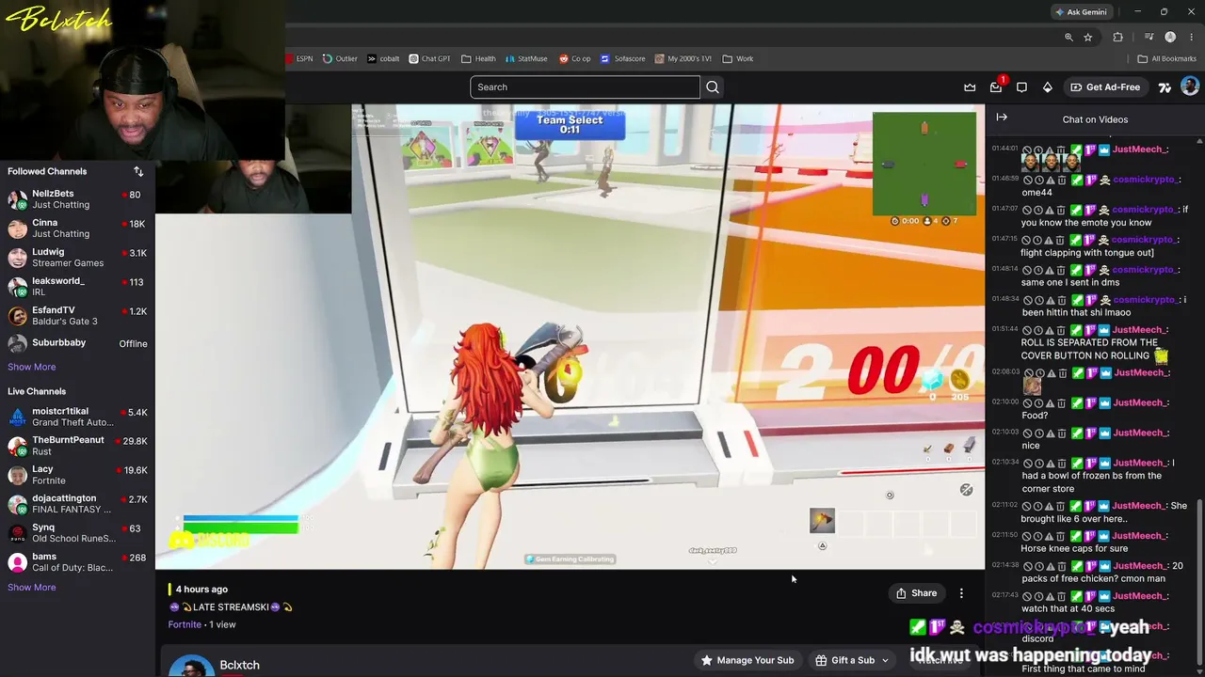Open moistcr1tikal live channel
1205x677 pixels.
click(x=77, y=417)
